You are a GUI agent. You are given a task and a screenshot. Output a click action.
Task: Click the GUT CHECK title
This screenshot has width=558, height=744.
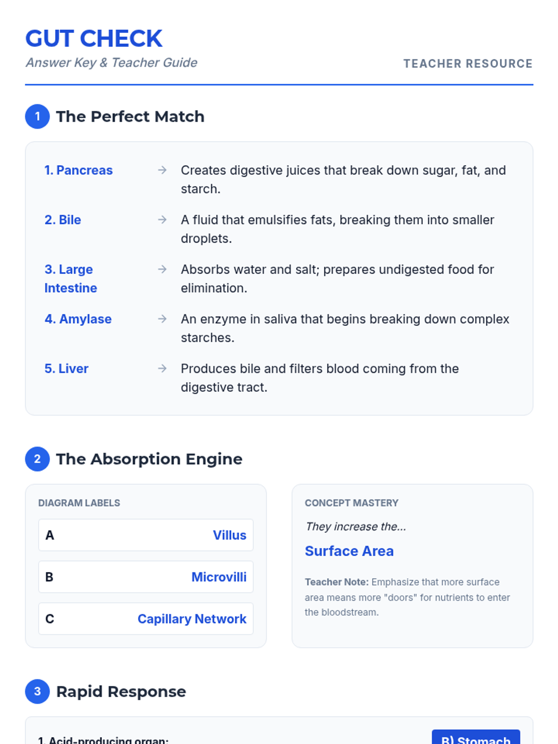pyautogui.click(x=94, y=39)
